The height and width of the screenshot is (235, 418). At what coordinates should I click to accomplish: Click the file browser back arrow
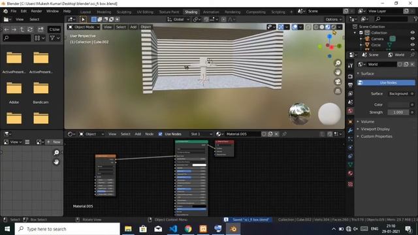pos(7,29)
